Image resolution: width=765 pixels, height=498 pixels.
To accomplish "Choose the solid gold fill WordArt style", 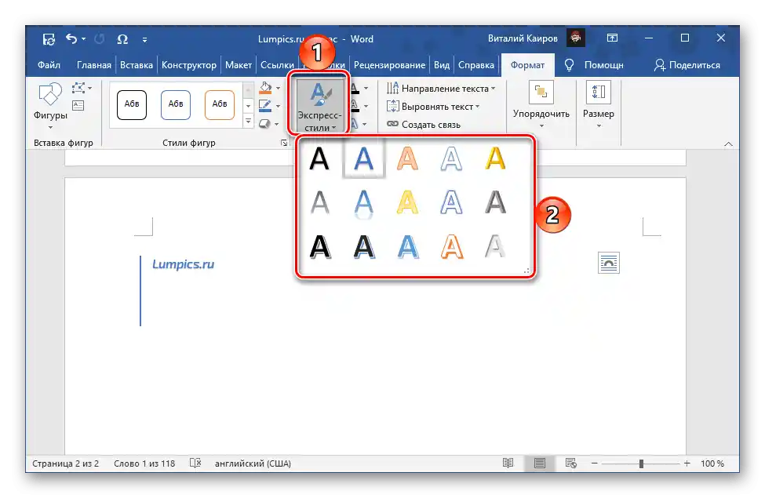I will coord(495,158).
